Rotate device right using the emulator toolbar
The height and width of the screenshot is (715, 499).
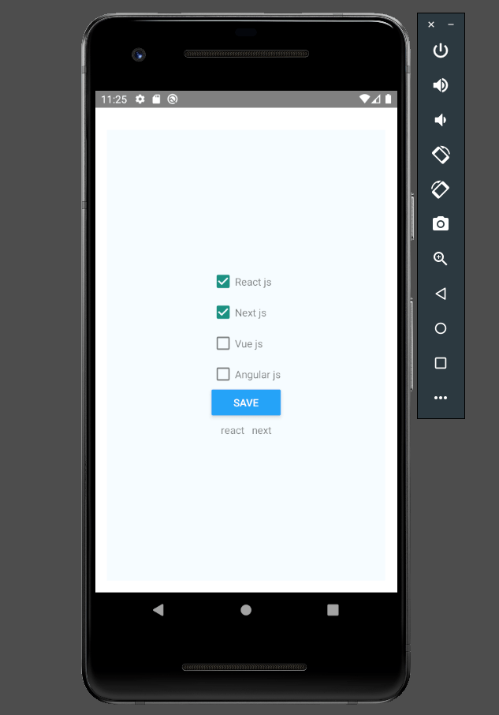click(440, 189)
